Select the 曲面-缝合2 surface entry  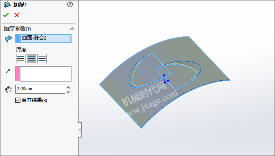pyautogui.click(x=46, y=38)
